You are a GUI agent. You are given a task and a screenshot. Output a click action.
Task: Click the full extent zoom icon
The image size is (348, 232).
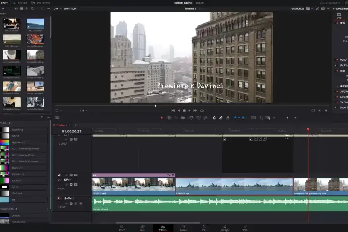(253, 118)
